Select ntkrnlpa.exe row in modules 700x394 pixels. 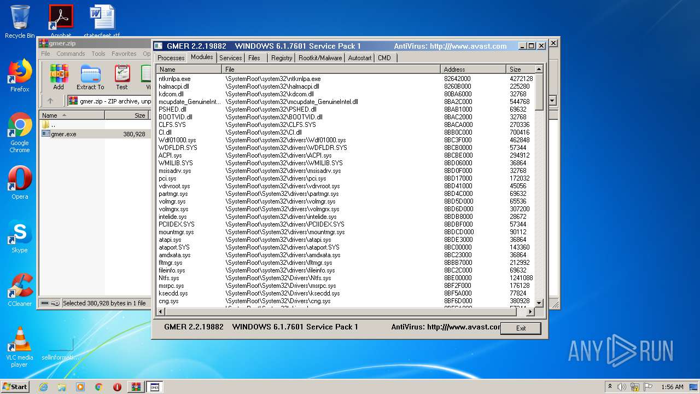coord(345,79)
